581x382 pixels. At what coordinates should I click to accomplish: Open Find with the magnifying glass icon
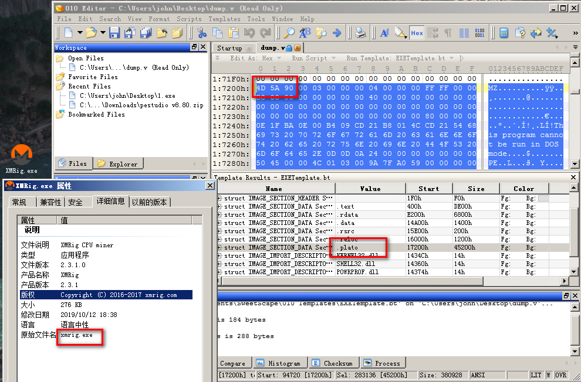click(x=289, y=33)
